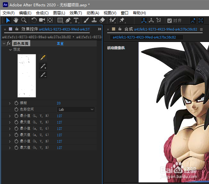Select the Clone Stamp tool
The height and width of the screenshot is (184, 209).
pos(94,20)
